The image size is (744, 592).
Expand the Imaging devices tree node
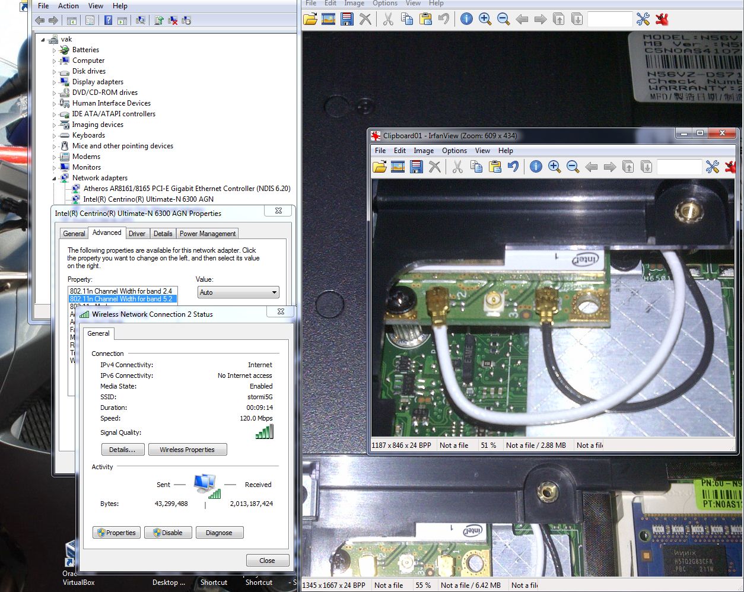coord(54,125)
